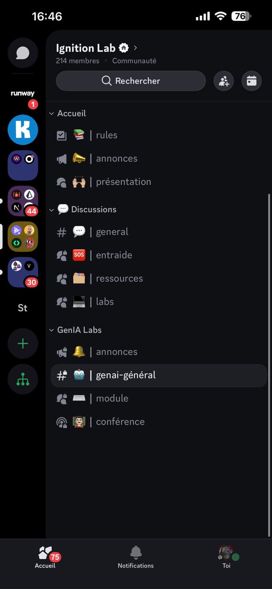Open server folder with 30 badge
Image resolution: width=272 pixels, height=589 pixels.
[23, 273]
